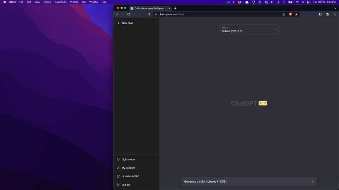The width and height of the screenshot is (339, 190).
Task: Open the History menu
Action: pos(47,2)
